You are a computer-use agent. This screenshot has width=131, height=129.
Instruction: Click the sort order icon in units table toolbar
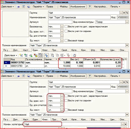click(x=52, y=55)
